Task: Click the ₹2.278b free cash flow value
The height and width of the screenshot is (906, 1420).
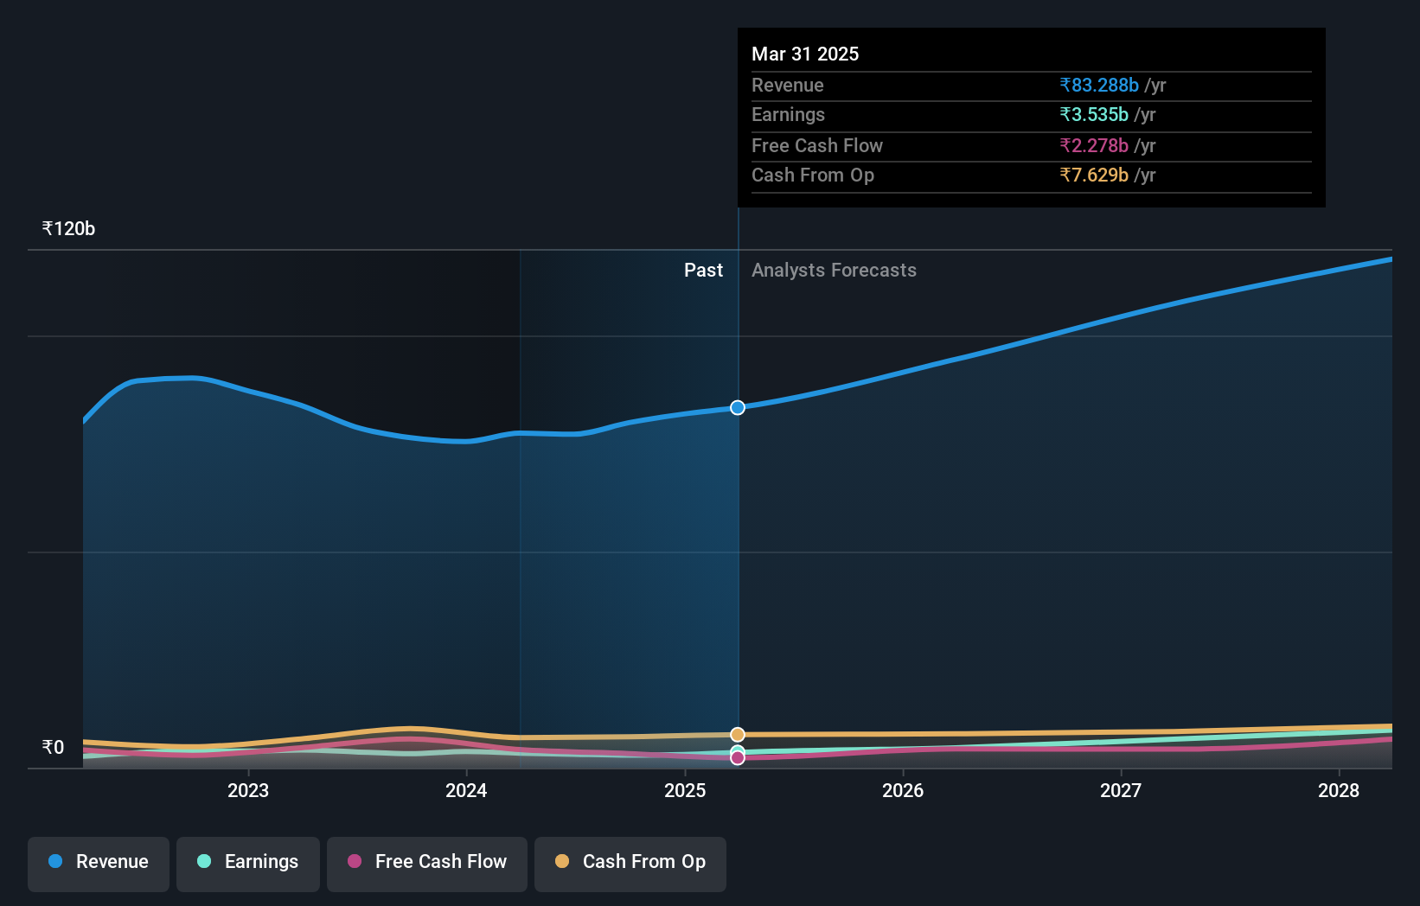Action: click(1094, 145)
